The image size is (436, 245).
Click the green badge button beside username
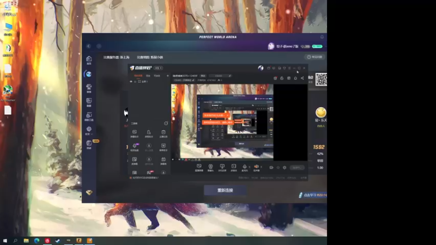317,46
